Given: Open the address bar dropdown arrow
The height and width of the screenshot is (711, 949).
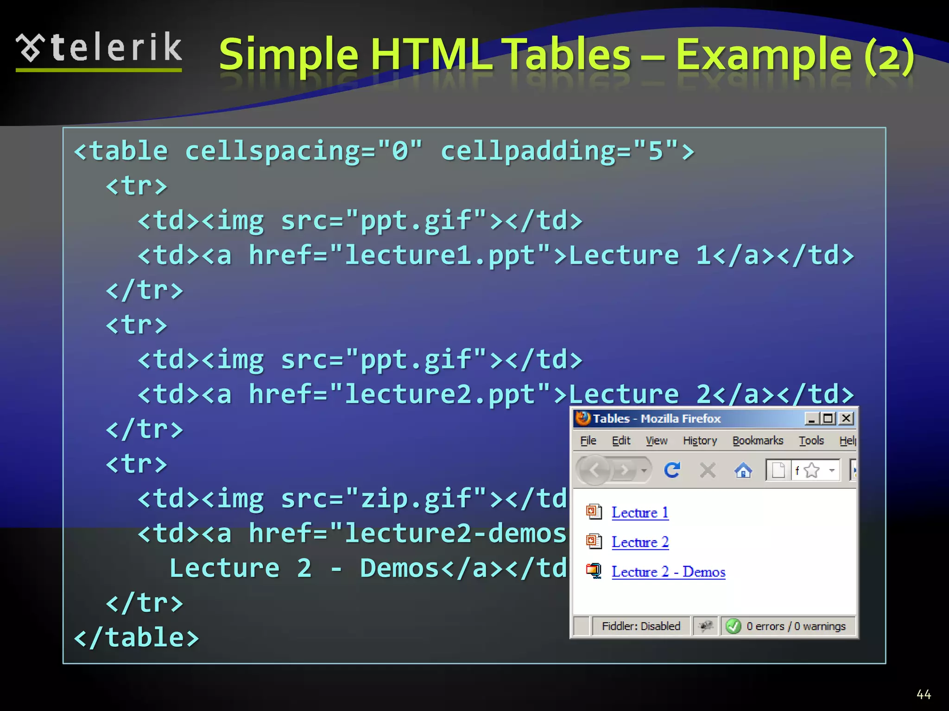Looking at the screenshot, I should [832, 471].
